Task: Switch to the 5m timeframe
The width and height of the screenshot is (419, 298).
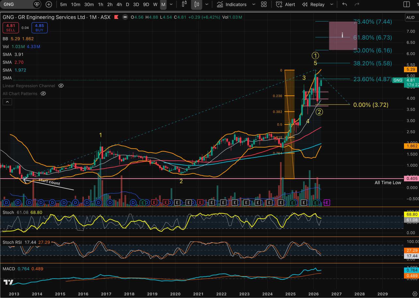Action: 64,5
